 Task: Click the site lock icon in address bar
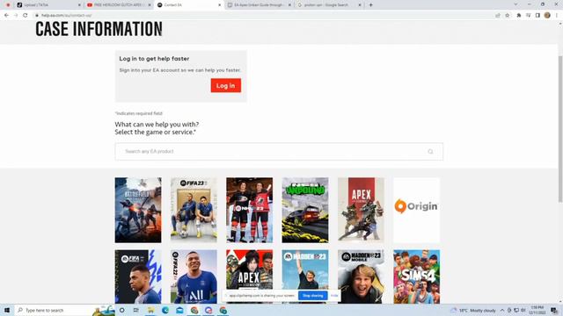pyautogui.click(x=37, y=16)
